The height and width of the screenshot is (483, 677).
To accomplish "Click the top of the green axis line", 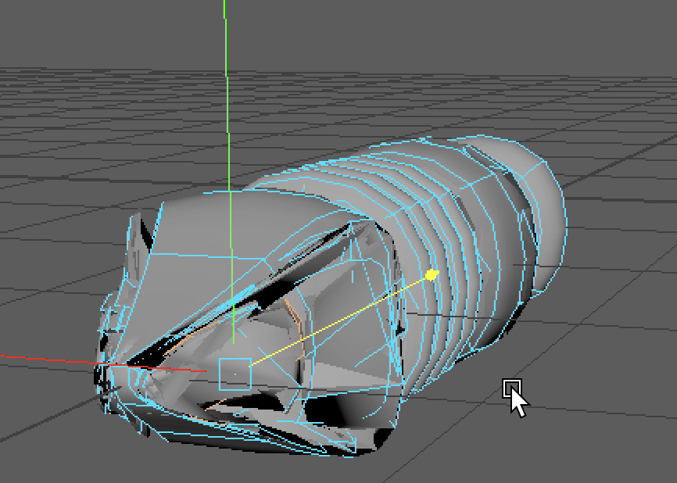I will click(x=224, y=8).
